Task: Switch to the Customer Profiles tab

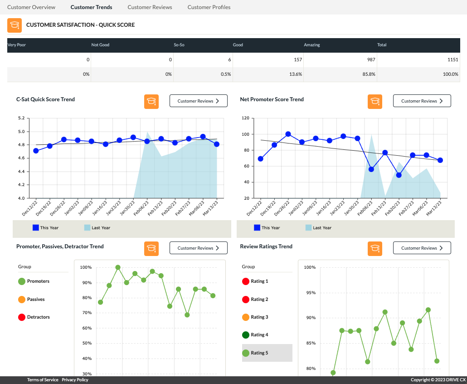Action: point(209,7)
